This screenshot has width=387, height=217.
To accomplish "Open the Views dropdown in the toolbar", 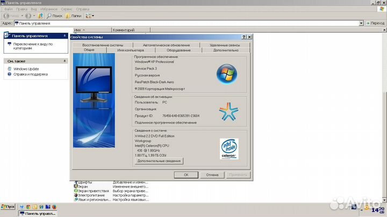I will coord(90,16).
